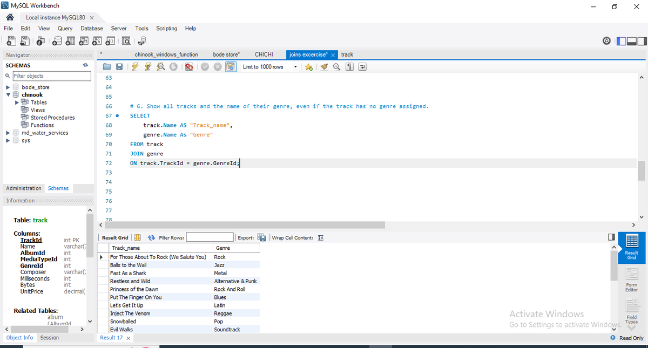Create new table toolbar icon
This screenshot has height=348, width=648.
point(71,40)
